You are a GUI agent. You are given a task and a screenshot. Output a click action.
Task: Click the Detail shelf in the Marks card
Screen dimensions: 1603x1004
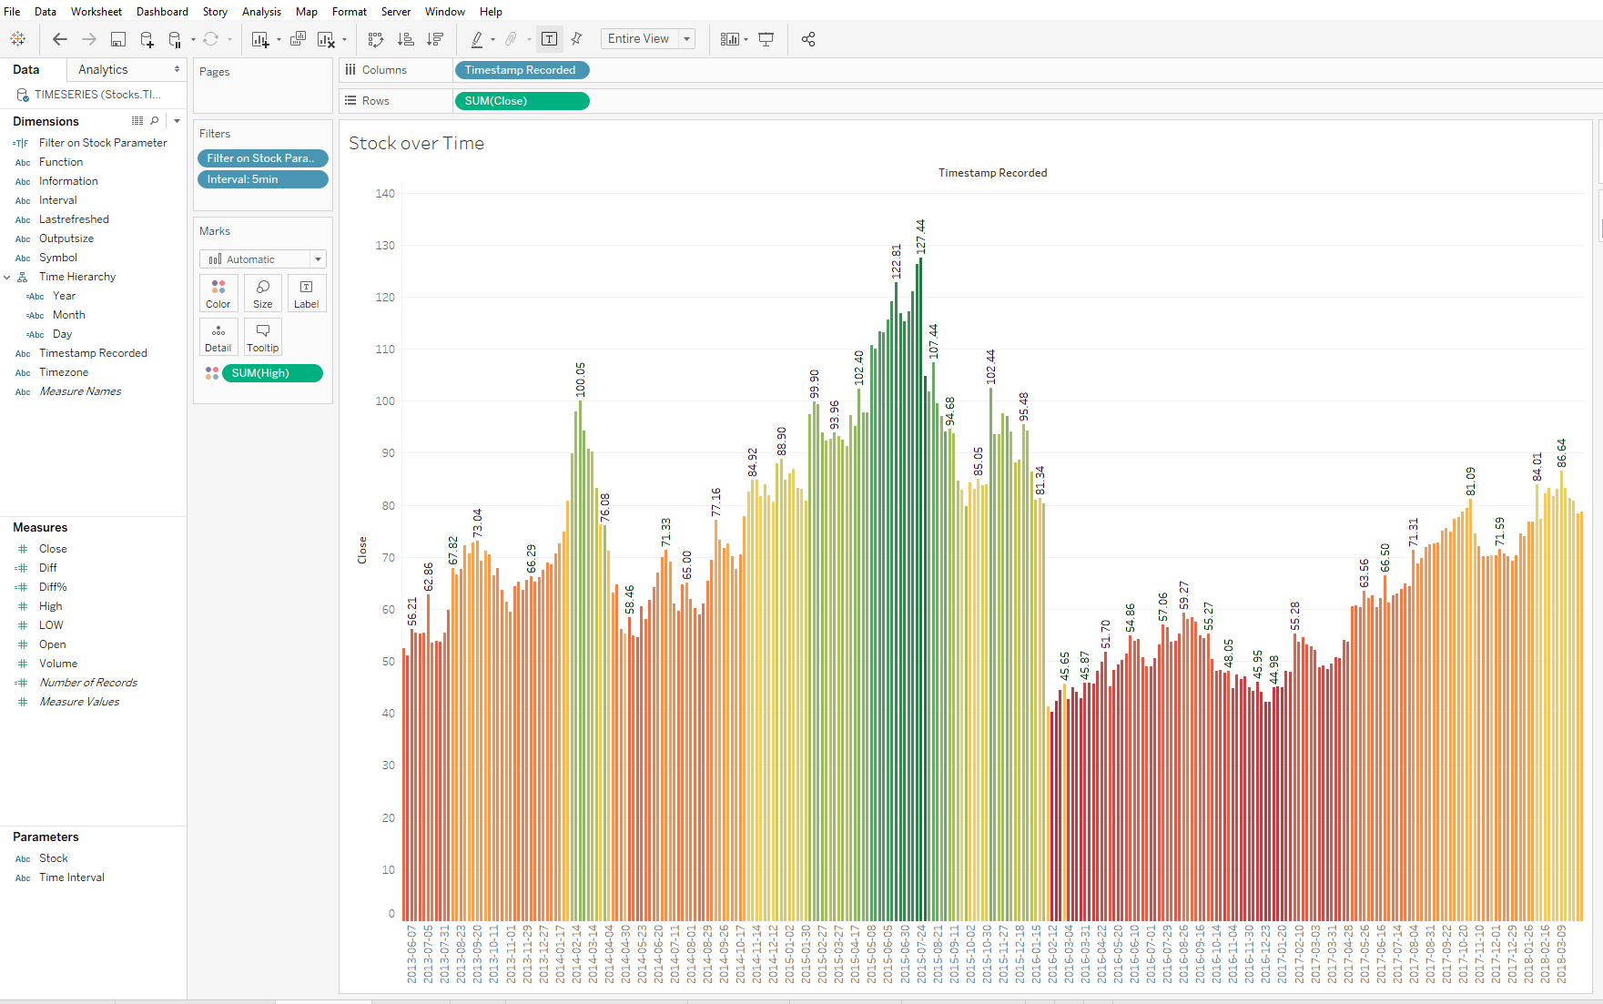[x=218, y=337]
